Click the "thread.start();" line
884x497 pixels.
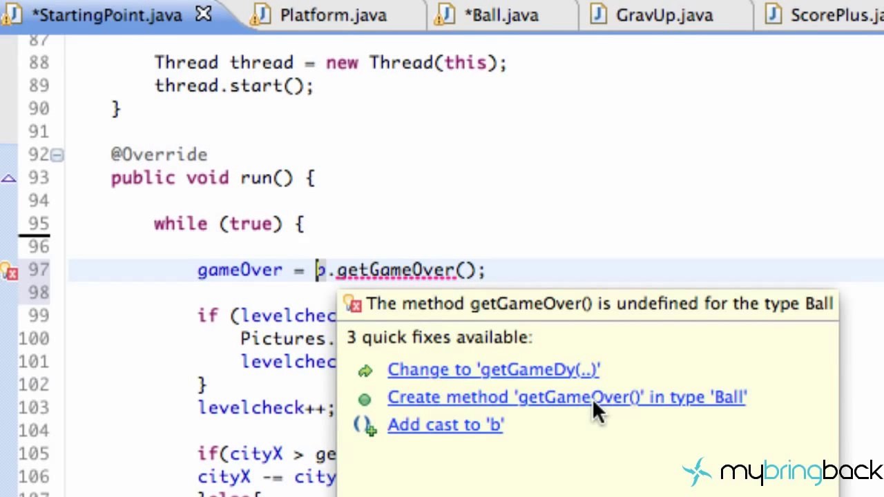pos(233,86)
